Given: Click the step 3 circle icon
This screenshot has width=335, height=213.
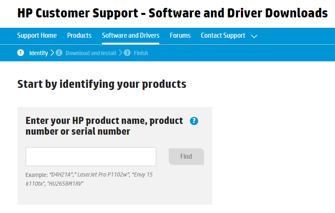Looking at the screenshot, I should pyautogui.click(x=127, y=53).
